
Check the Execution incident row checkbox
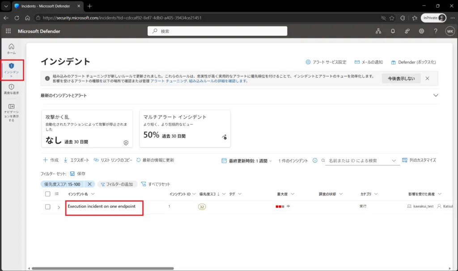[x=47, y=207]
